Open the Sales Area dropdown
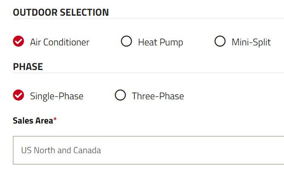The width and height of the screenshot is (284, 174). pyautogui.click(x=148, y=150)
